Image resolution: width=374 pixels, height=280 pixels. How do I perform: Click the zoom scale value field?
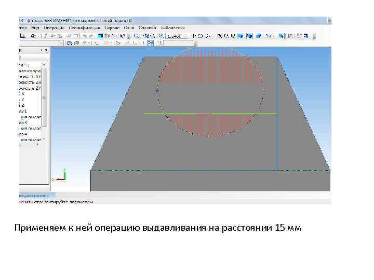tap(174, 36)
